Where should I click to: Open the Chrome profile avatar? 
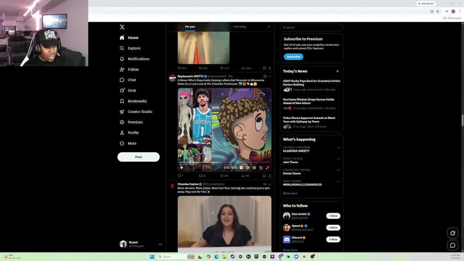tap(453, 12)
